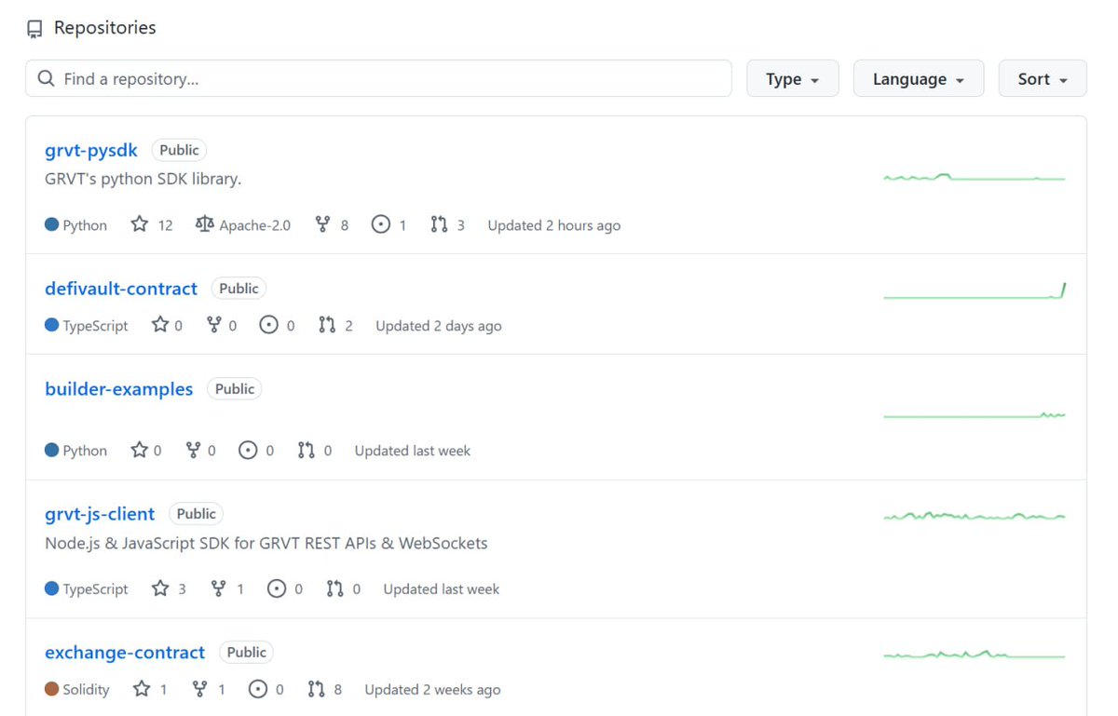Click the Repositories header icon
The height and width of the screenshot is (716, 1118).
tap(34, 29)
